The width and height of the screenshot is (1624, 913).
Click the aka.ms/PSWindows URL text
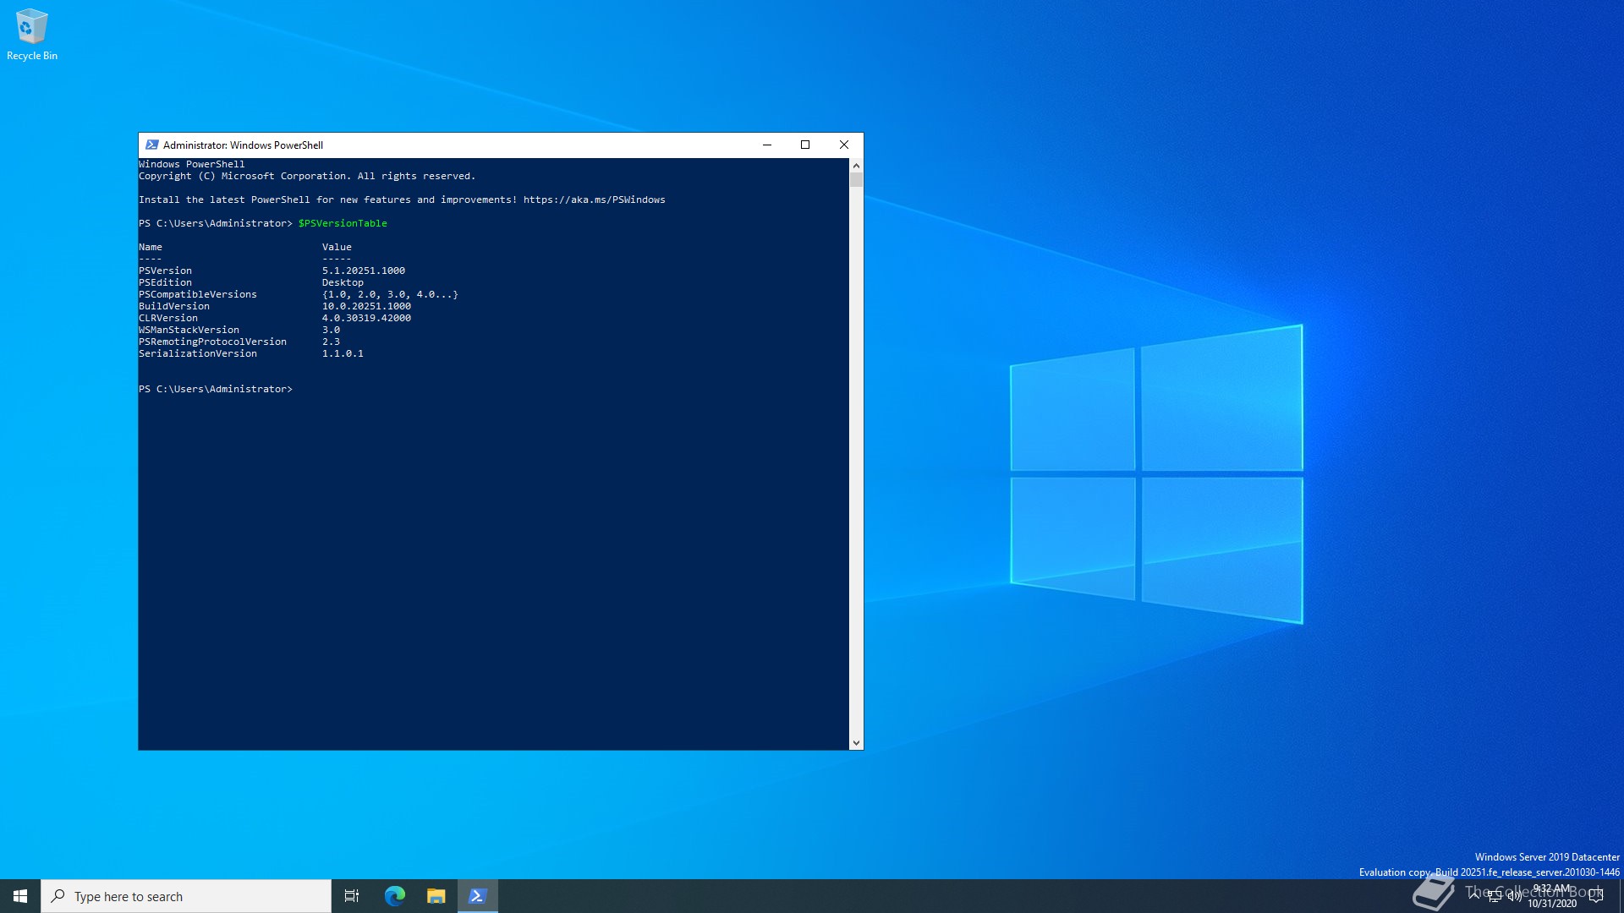594,200
